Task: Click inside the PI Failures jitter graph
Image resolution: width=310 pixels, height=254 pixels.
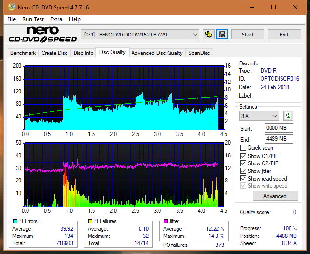Action: click(124, 174)
